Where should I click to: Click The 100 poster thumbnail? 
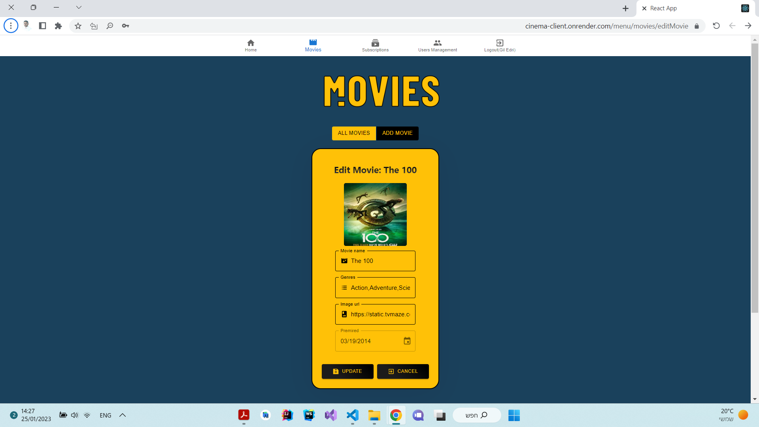coord(375,214)
